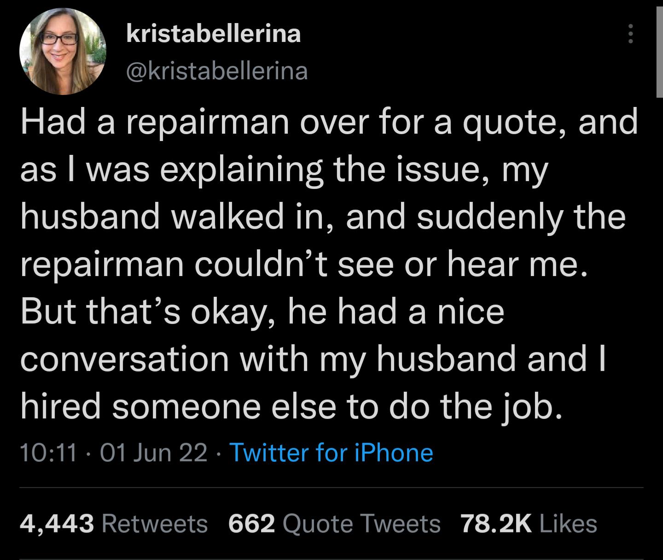Click kristabellerina's profile picture
The width and height of the screenshot is (663, 560).
(x=59, y=49)
